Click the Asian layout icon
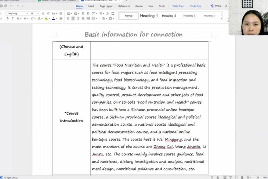The width and height of the screenshot is (268, 179). (x=94, y=14)
